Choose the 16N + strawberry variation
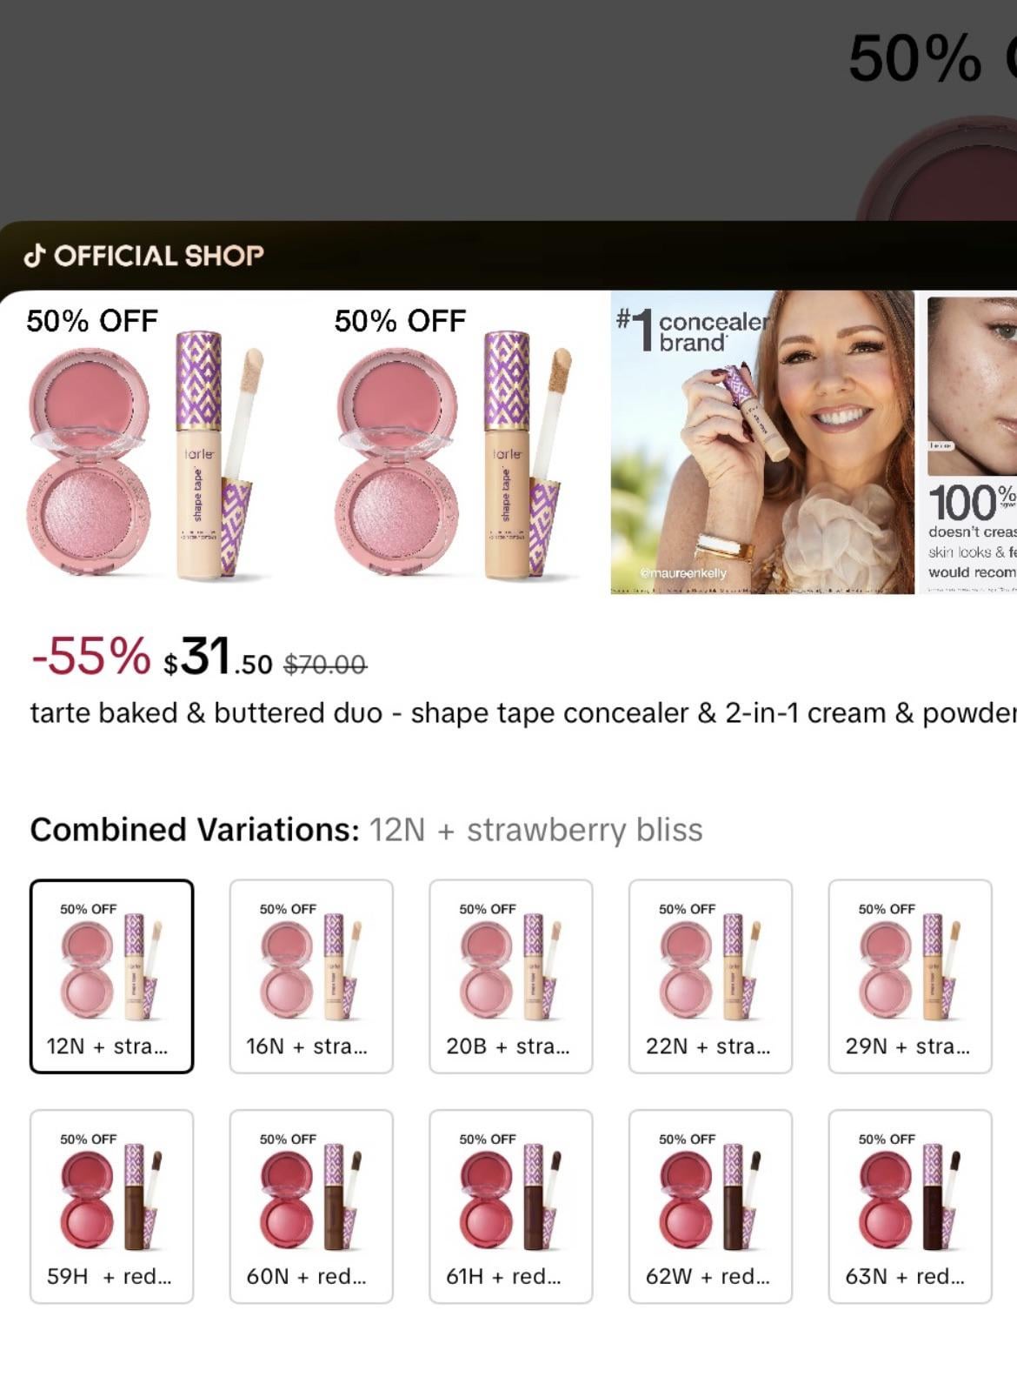 pos(311,976)
